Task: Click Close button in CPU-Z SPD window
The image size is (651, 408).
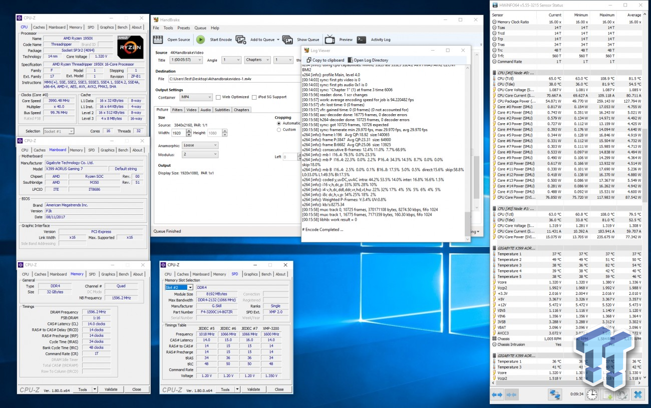Action: click(x=279, y=389)
